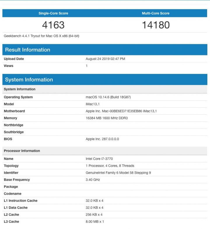Select GenuineIntel Family 6 Model 58 value
Image resolution: width=210 pixels, height=229 pixels.
[x=118, y=173]
